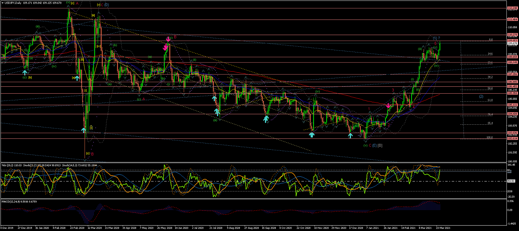Select the 107.556 price level label
The height and width of the screenshot is (231, 519).
[x=512, y=74]
